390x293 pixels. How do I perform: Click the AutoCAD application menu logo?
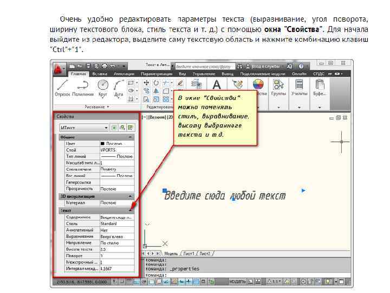click(58, 68)
